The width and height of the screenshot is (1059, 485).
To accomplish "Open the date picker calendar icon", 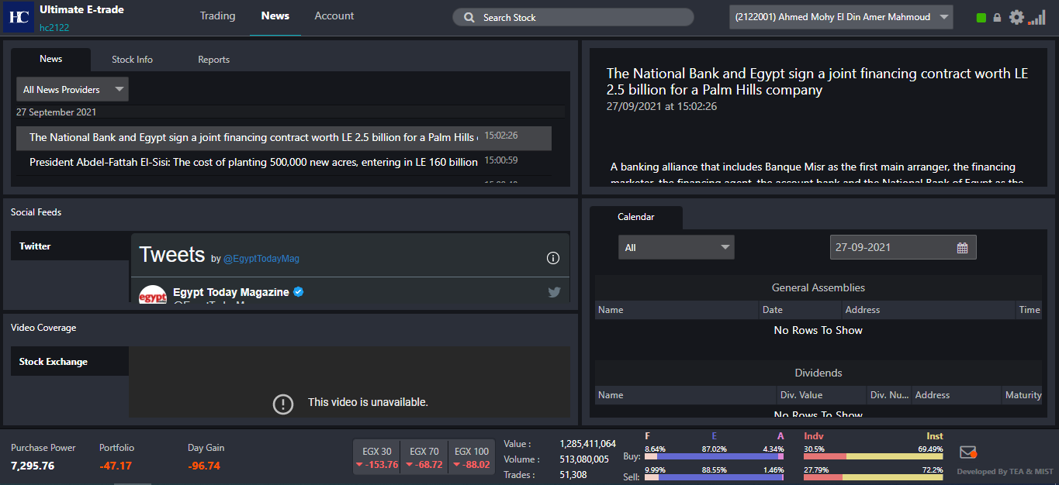I will coord(962,248).
